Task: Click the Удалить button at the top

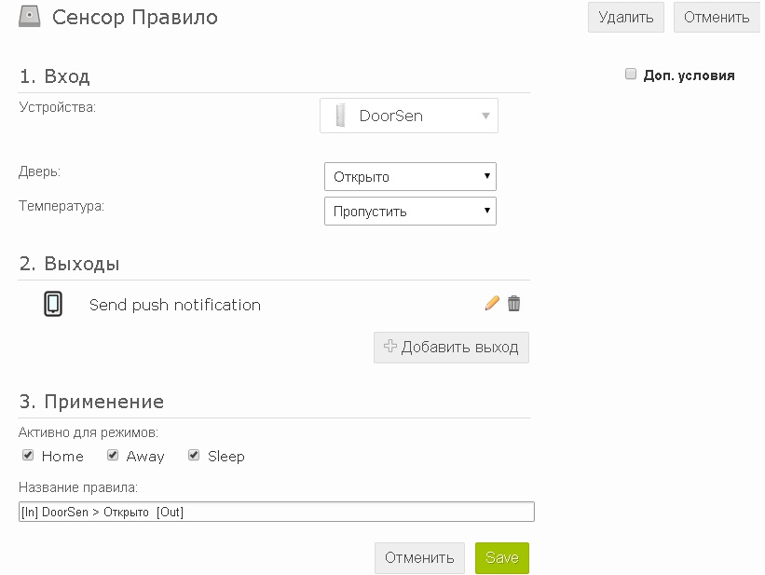Action: [626, 17]
